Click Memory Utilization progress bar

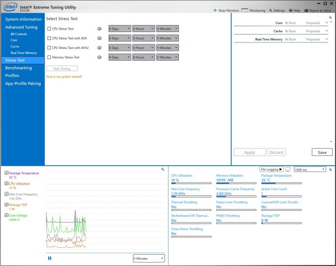tap(236, 183)
